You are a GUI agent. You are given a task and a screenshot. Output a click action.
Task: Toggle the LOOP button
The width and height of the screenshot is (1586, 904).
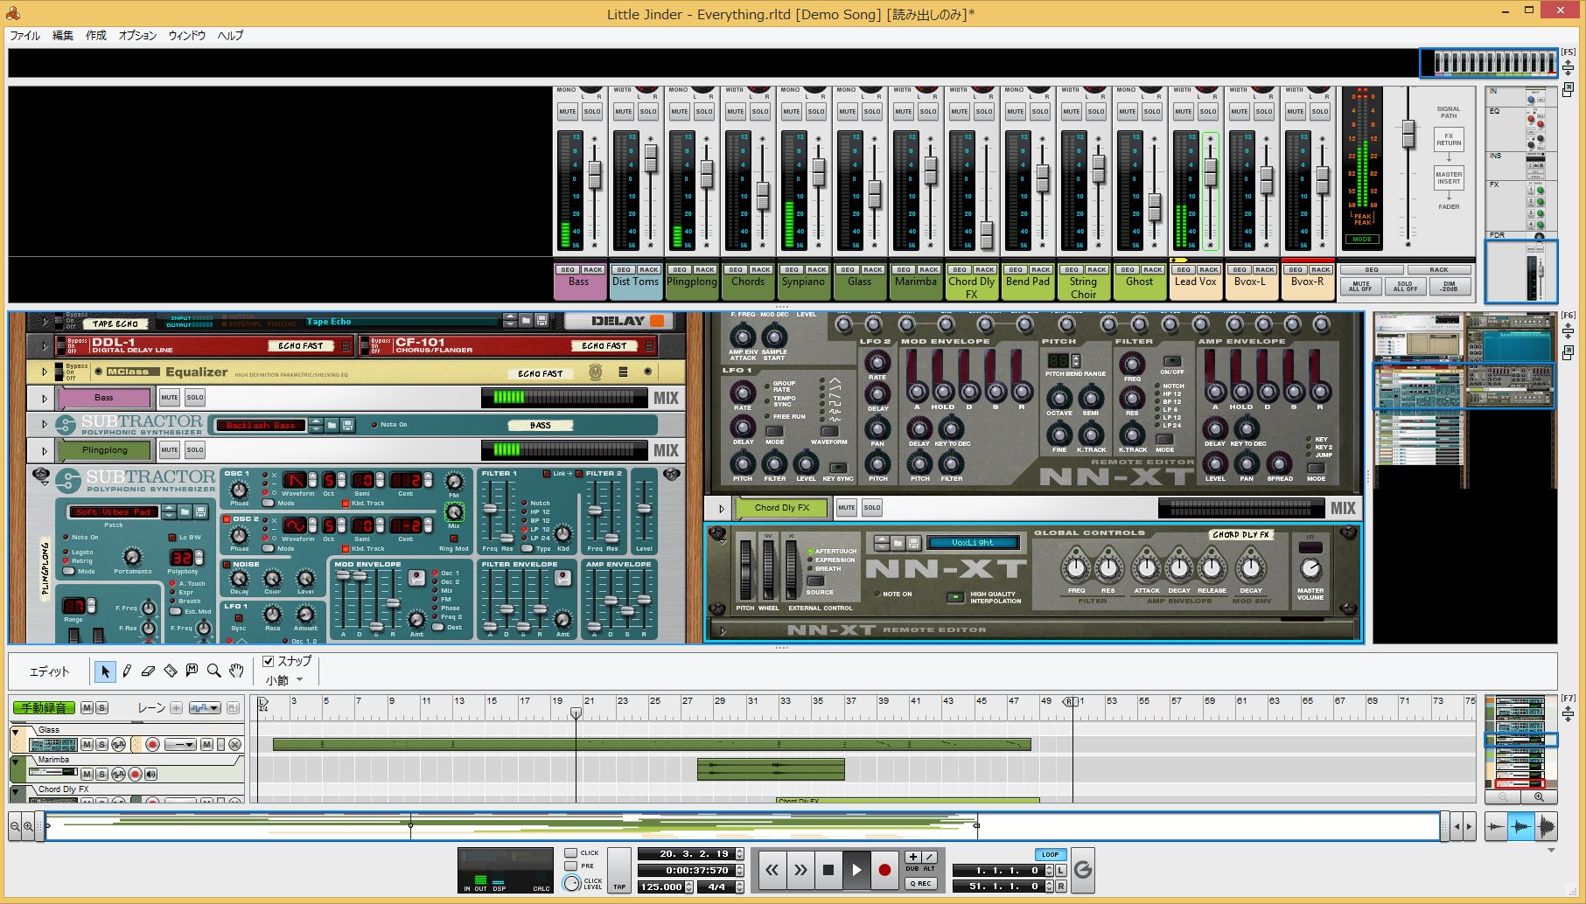point(1050,854)
